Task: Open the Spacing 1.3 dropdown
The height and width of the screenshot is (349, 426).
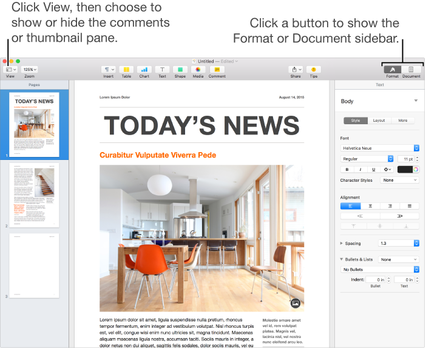Action: (399, 243)
